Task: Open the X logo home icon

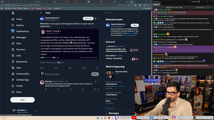Action: (x=13, y=13)
